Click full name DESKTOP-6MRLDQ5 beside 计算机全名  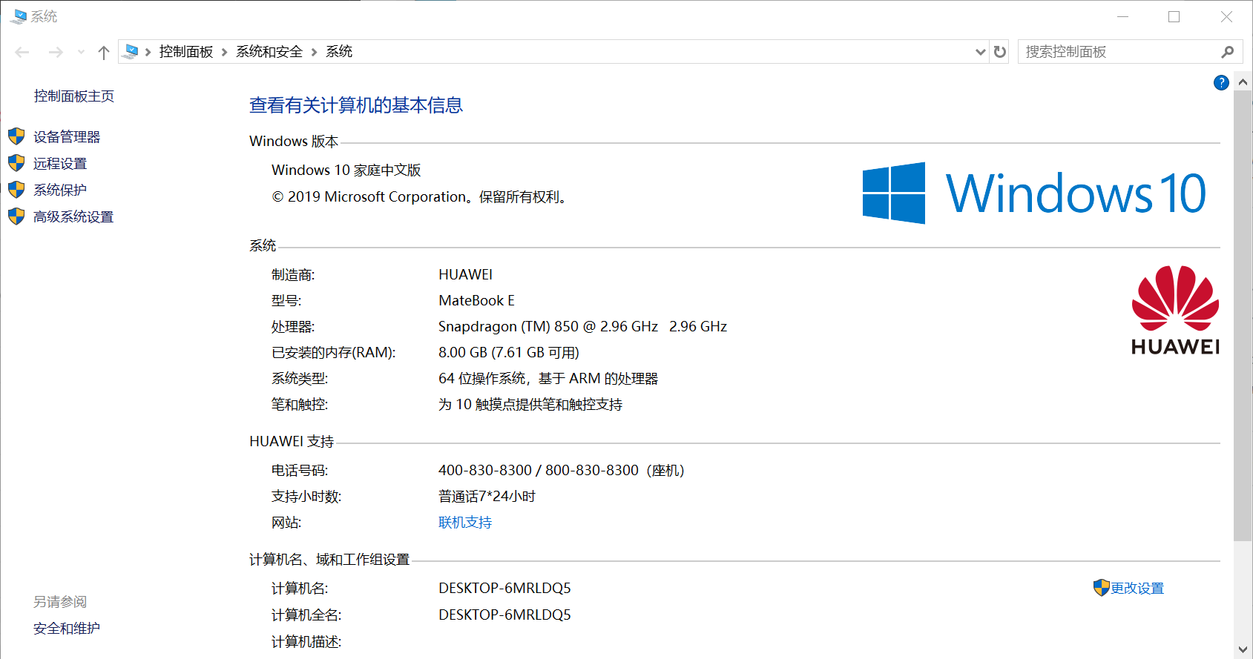(504, 615)
